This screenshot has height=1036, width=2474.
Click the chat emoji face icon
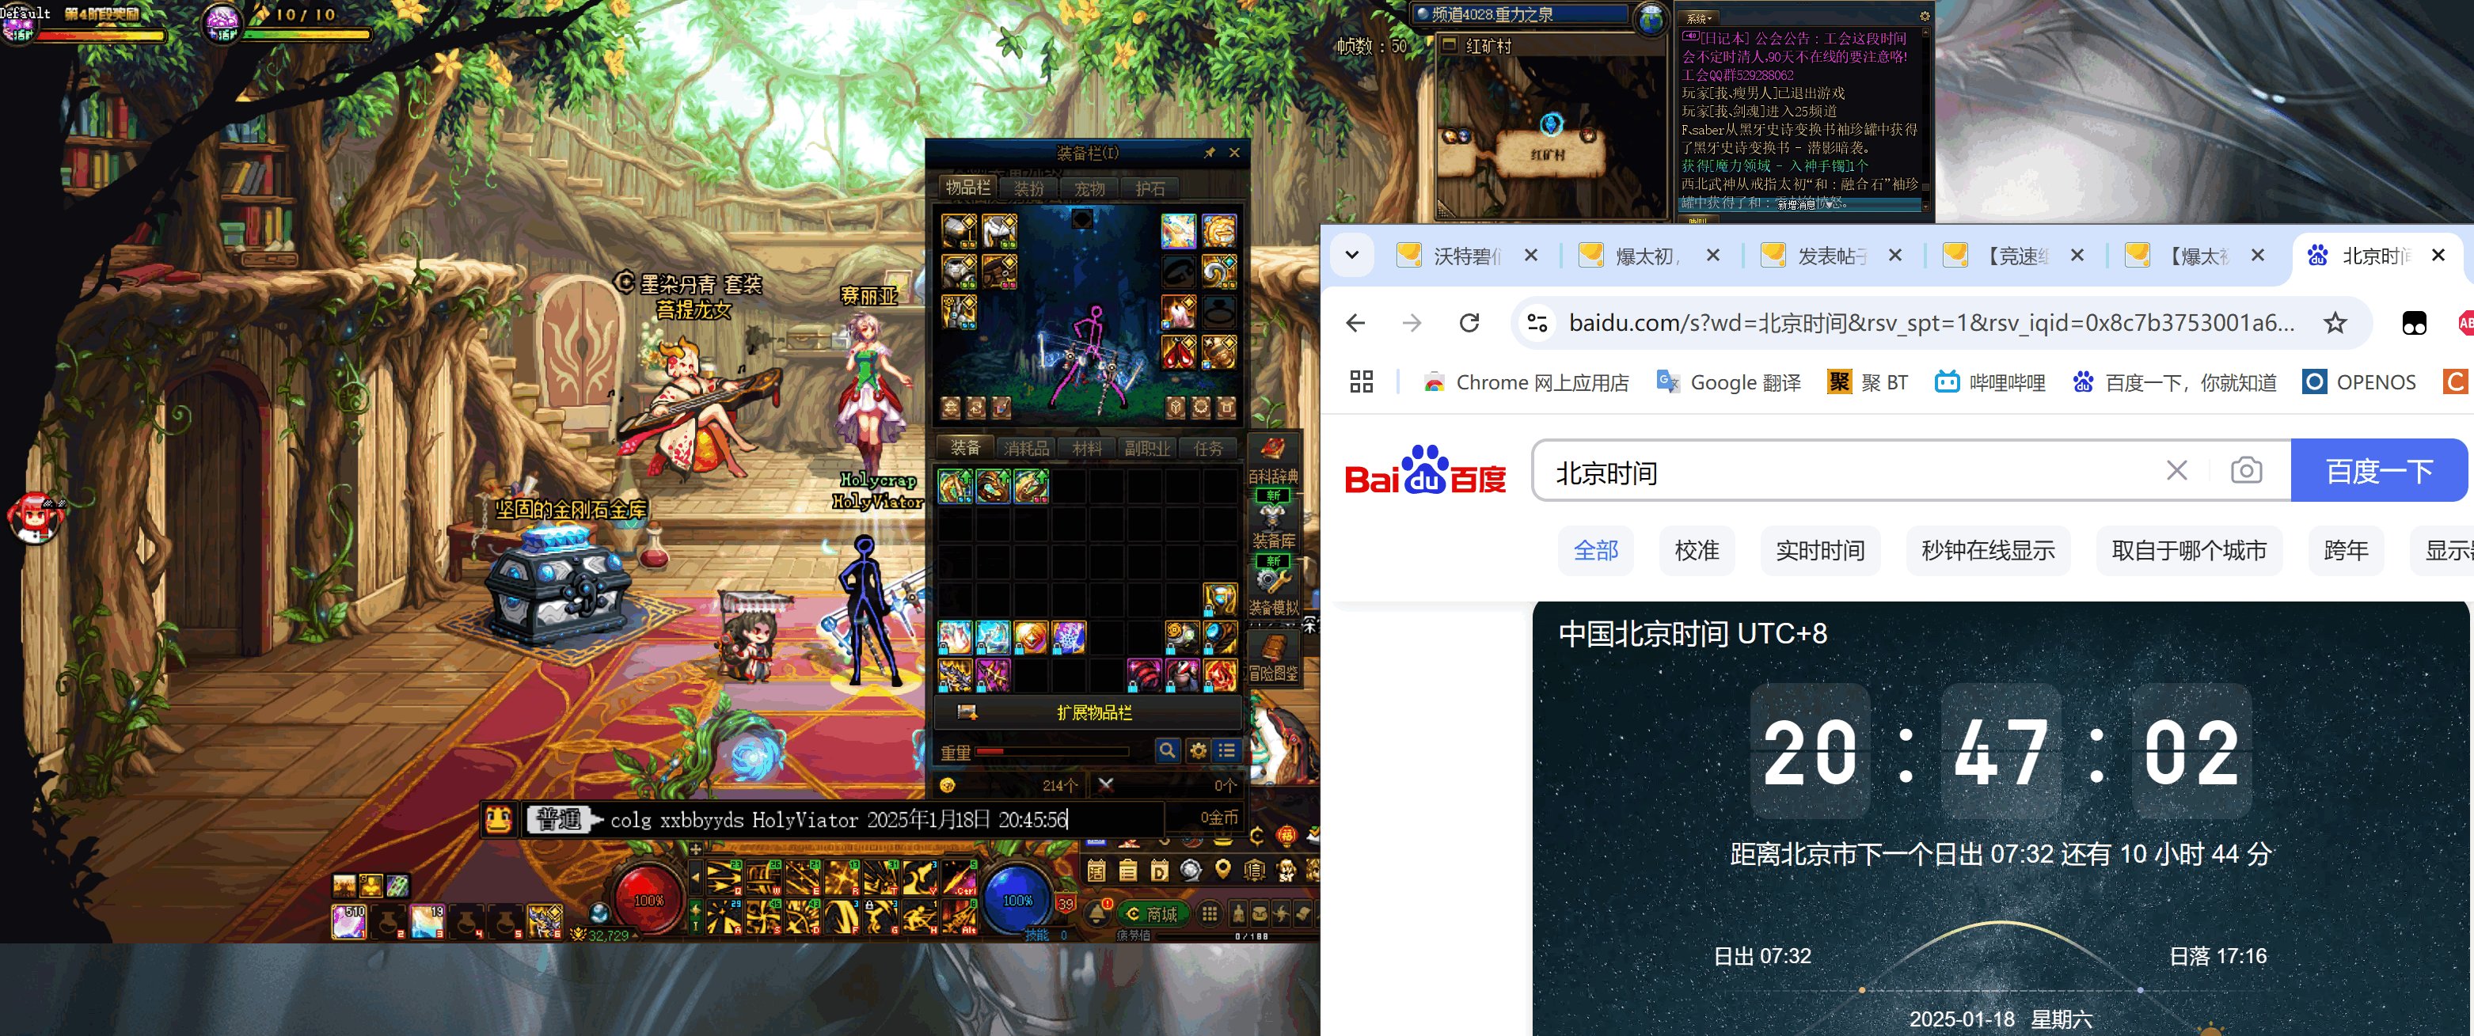499,819
